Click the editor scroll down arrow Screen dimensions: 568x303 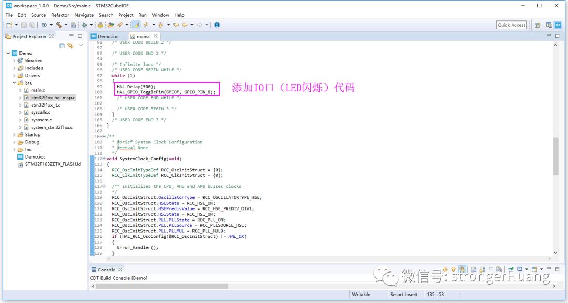(x=555, y=253)
